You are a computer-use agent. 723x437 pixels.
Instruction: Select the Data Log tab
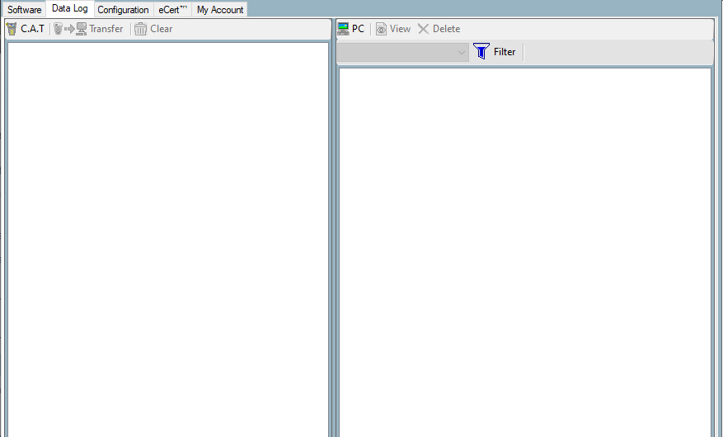69,8
